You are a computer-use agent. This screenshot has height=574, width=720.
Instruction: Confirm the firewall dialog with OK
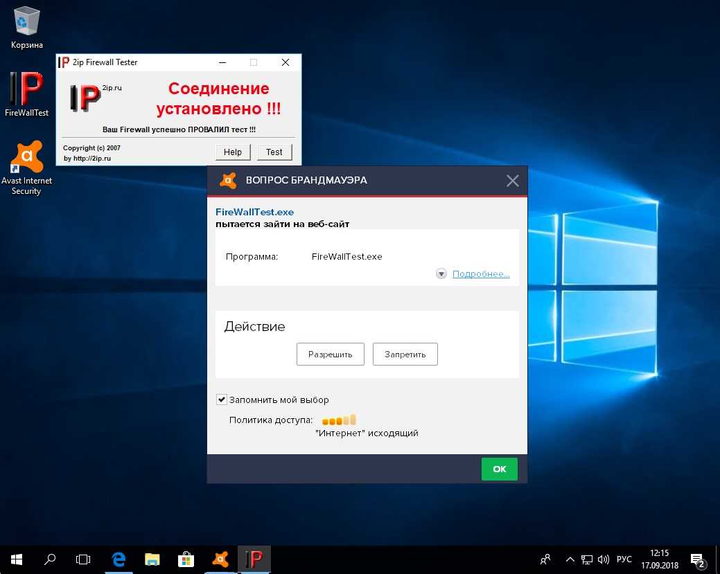[x=499, y=469]
